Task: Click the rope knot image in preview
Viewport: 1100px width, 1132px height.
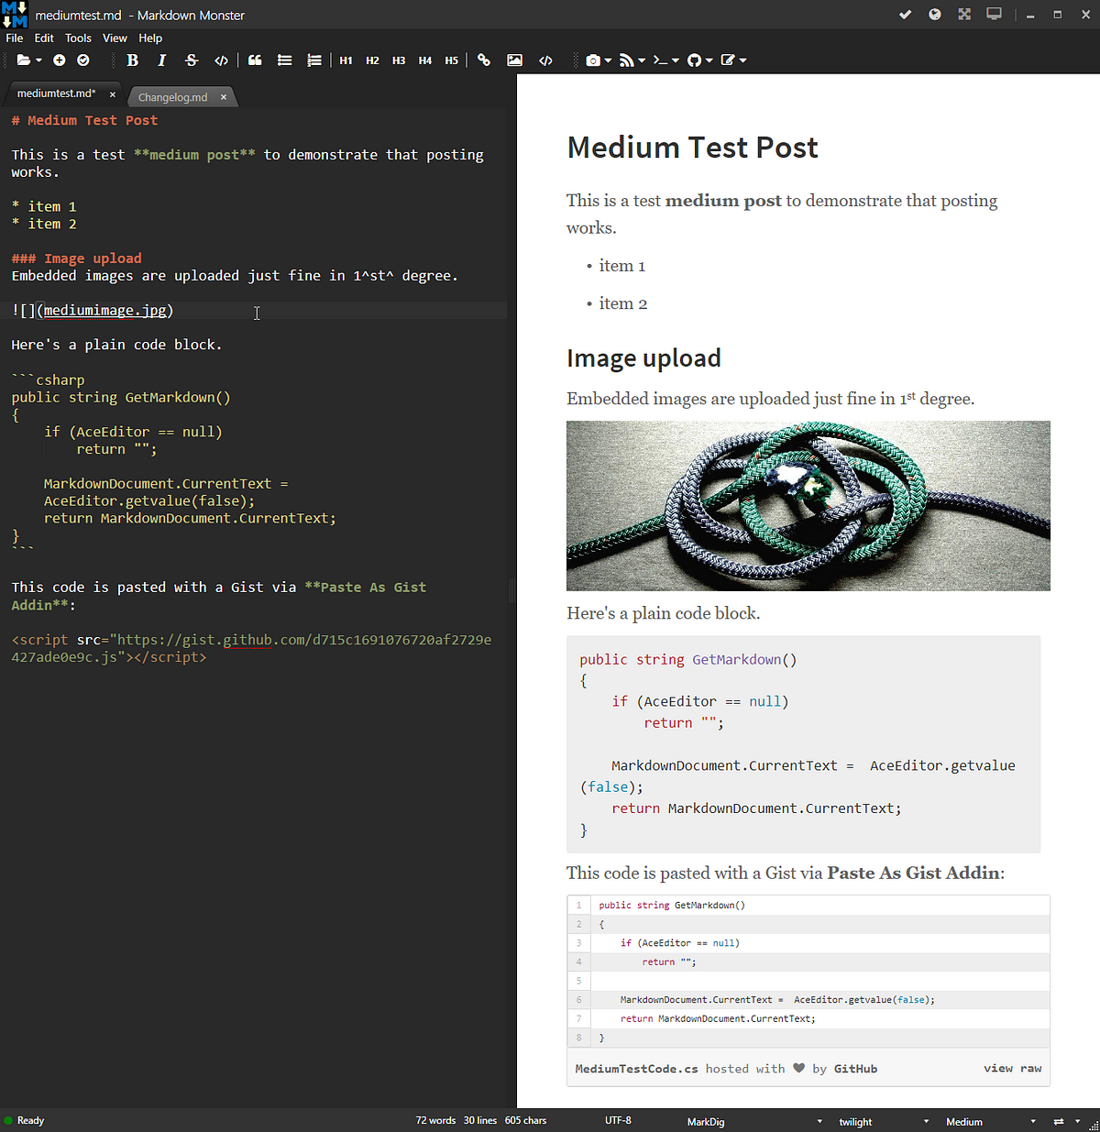Action: click(x=808, y=506)
